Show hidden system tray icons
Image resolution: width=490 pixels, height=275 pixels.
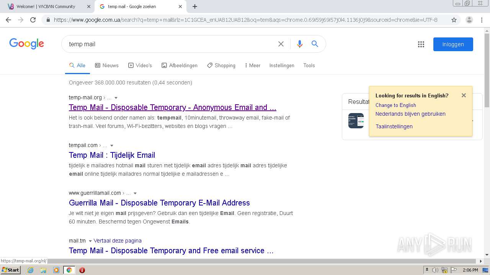point(427,270)
